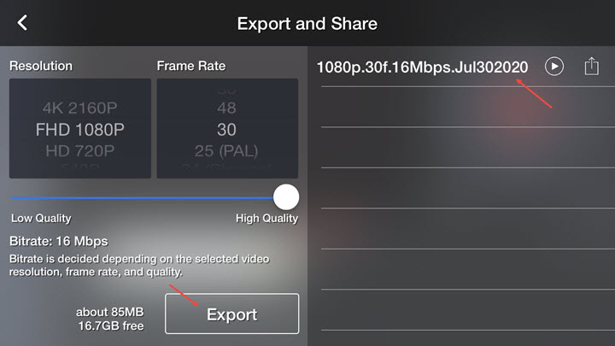Click the Bitrate: 16 Mbps text
The image size is (615, 346).
[58, 242]
